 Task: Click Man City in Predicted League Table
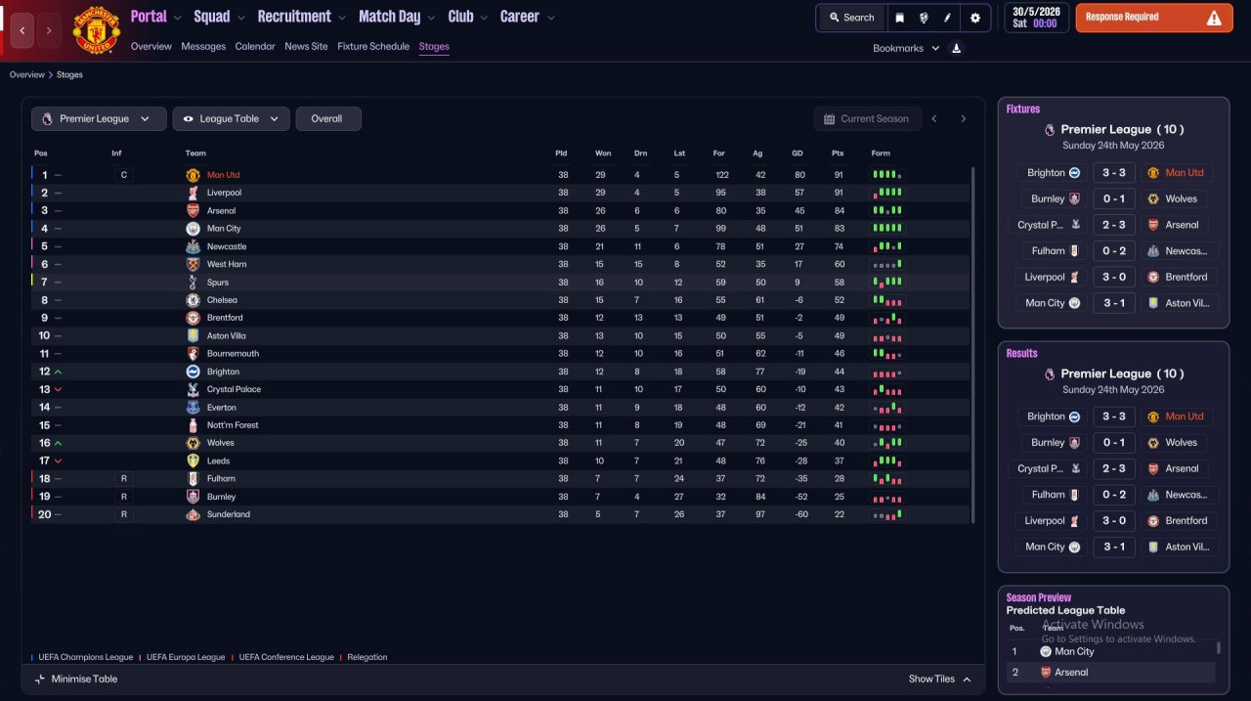click(1074, 651)
